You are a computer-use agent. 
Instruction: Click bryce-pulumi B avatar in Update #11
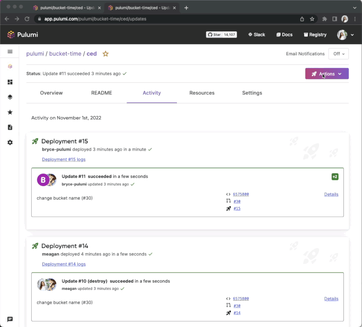43,180
